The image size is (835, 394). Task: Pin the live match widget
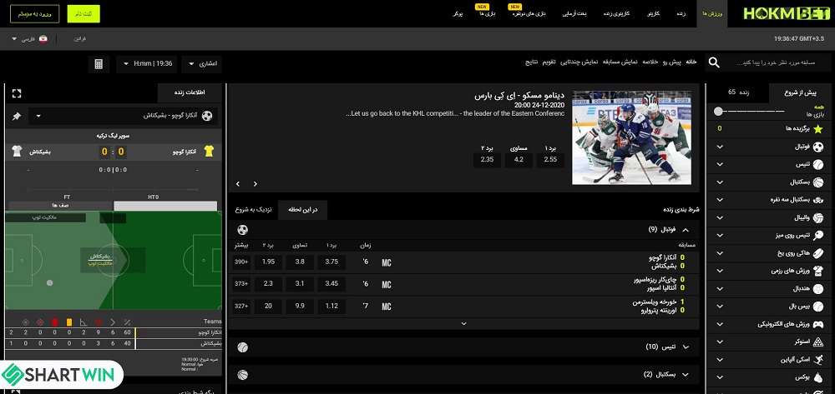tap(17, 117)
